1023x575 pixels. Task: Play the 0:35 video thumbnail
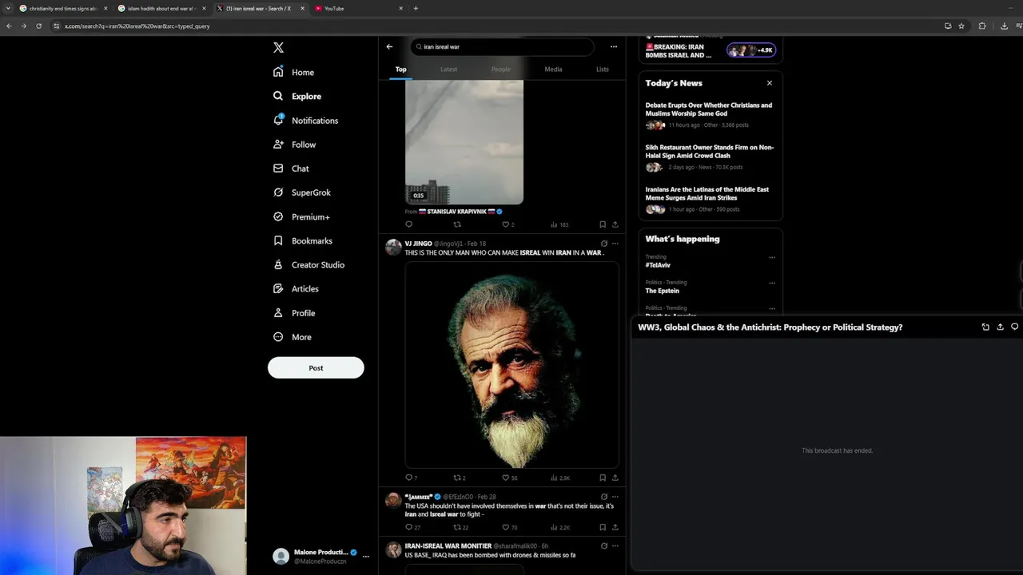pos(464,141)
